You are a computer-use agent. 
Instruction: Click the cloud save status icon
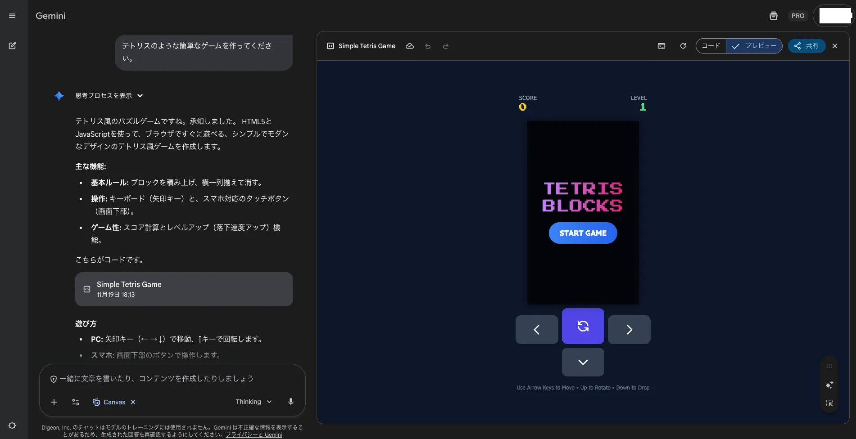click(x=410, y=46)
